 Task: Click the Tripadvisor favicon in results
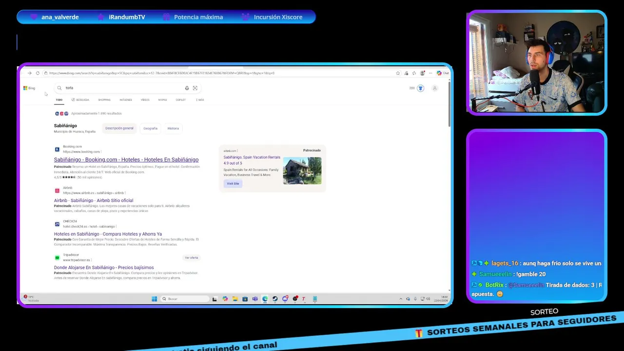coord(57,257)
